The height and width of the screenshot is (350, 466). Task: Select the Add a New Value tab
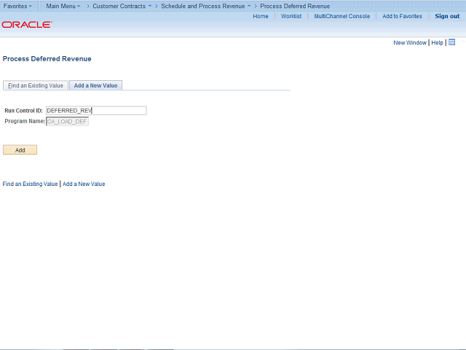tap(95, 85)
